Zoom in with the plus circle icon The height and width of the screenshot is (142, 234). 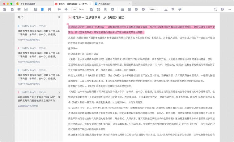(x=143, y=9)
